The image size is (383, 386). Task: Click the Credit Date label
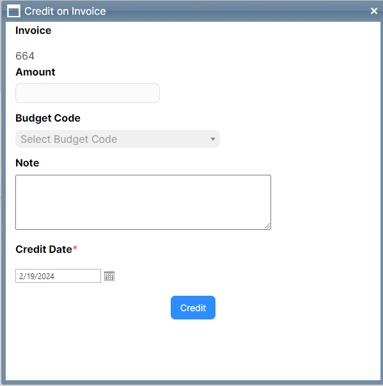tap(43, 250)
